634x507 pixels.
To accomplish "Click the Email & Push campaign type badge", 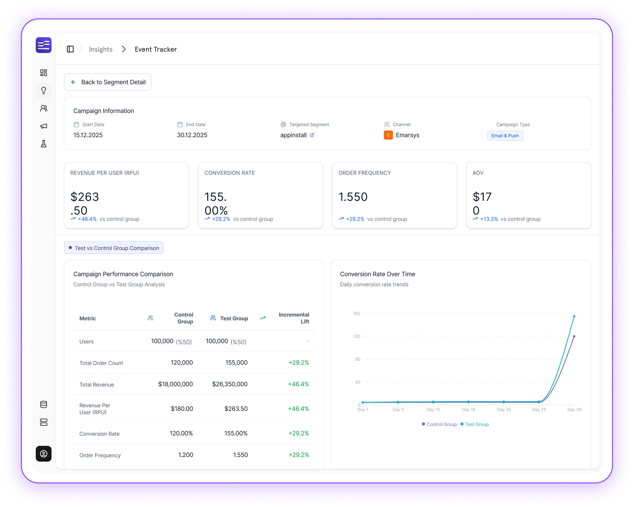I will pyautogui.click(x=505, y=136).
